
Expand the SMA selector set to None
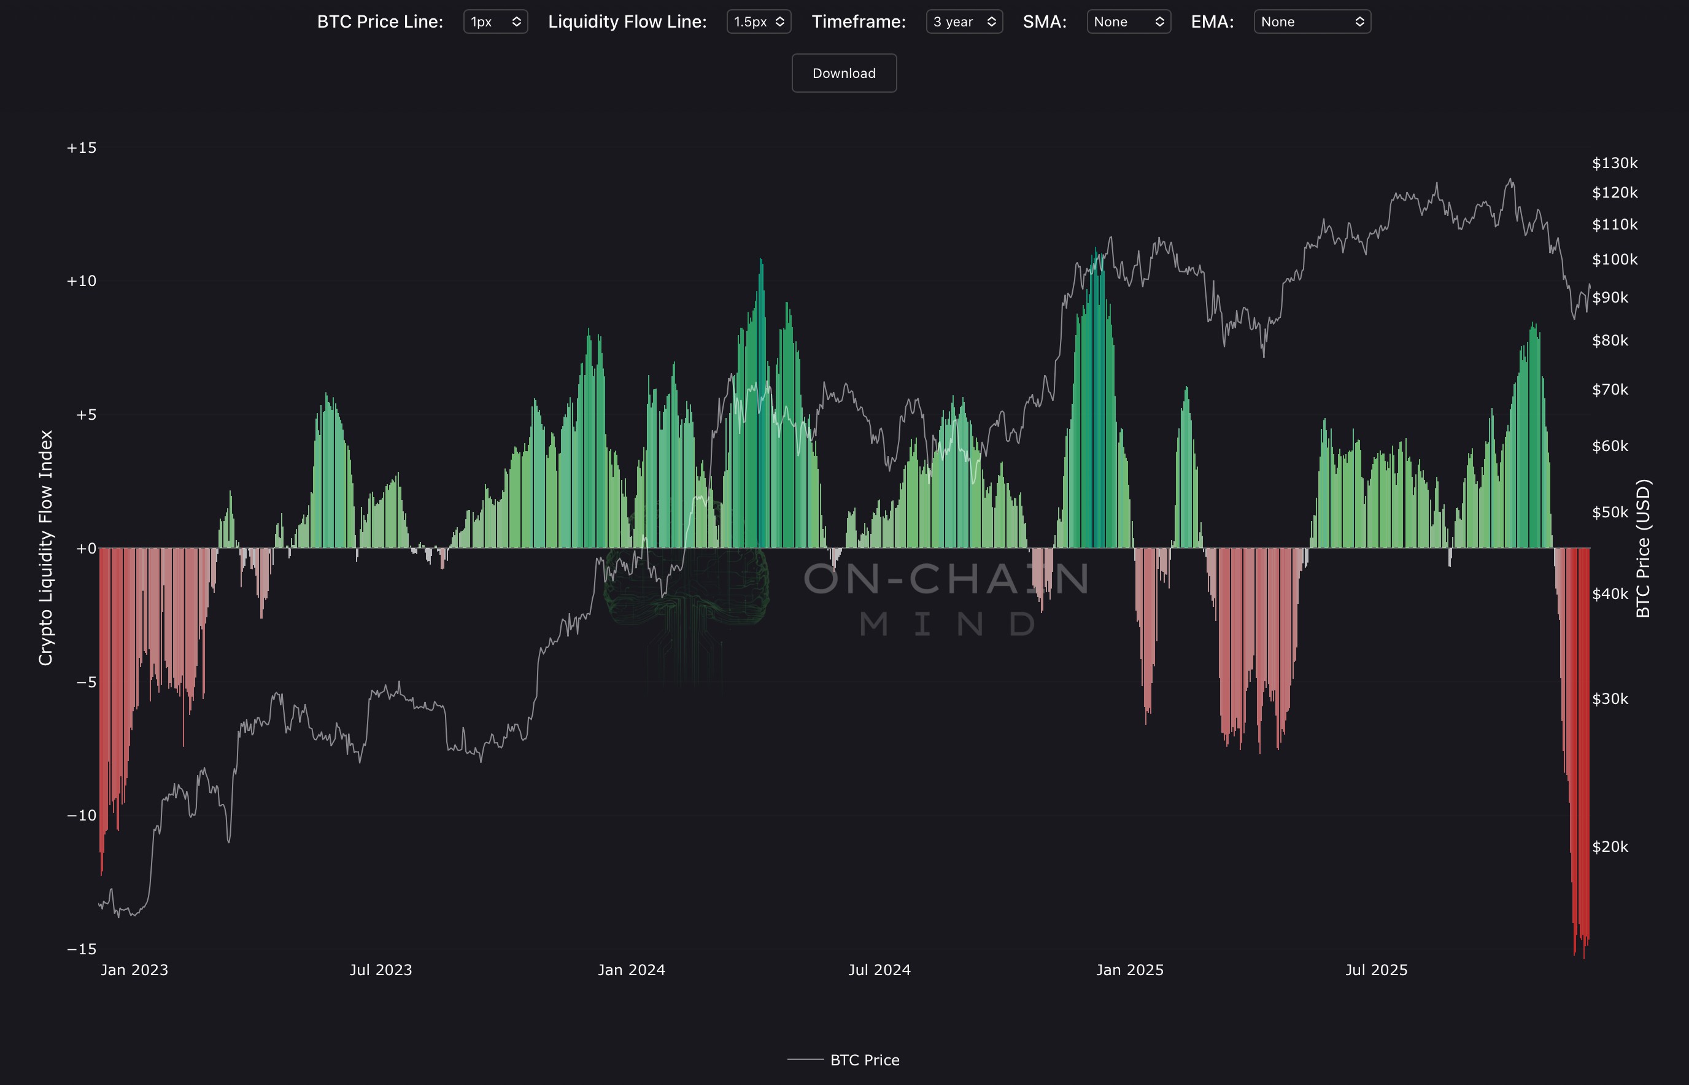1128,22
